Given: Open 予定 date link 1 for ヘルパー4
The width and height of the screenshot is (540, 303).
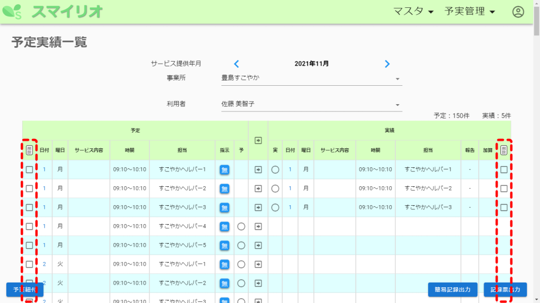Looking at the screenshot, I should point(44,226).
